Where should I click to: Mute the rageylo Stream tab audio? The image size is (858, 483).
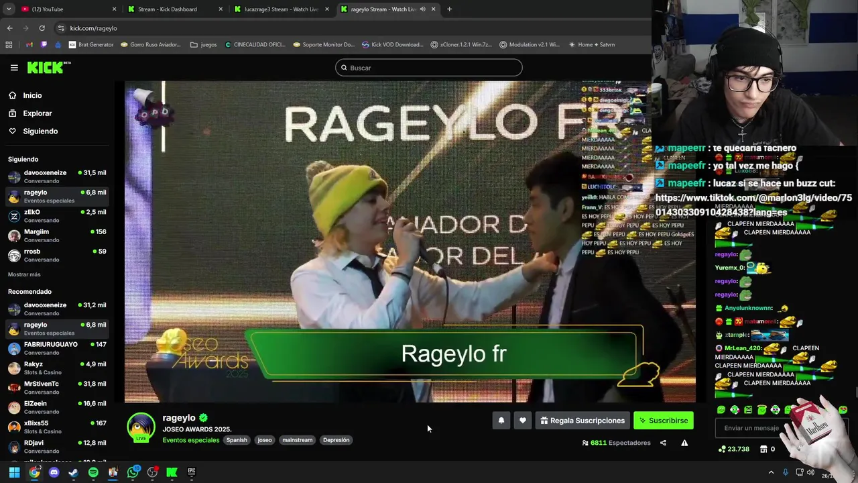[422, 9]
